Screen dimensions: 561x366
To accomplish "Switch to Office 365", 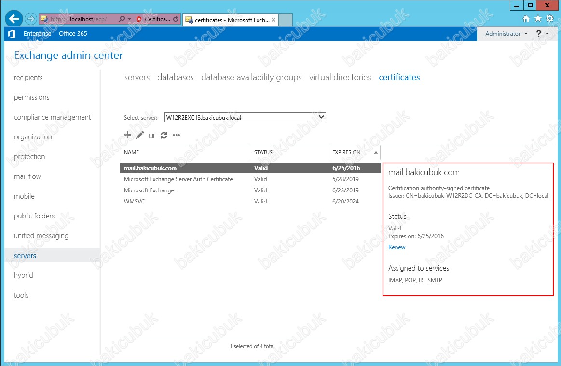I will (73, 34).
